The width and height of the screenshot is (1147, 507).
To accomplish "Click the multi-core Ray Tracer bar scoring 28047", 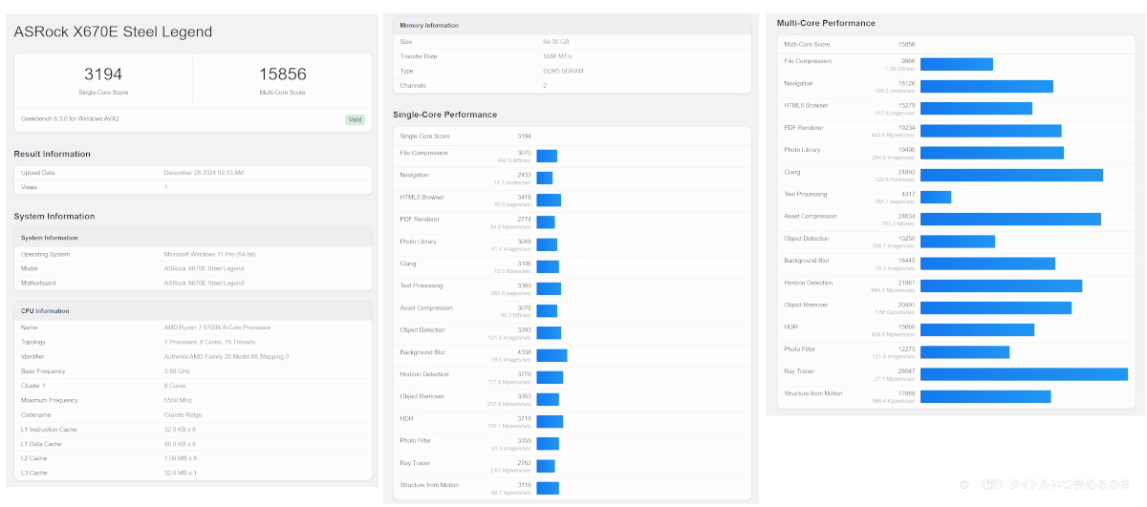I will tap(1024, 374).
